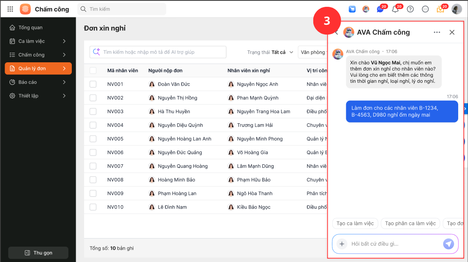468x262 pixels.
Task: Click the plus attachment icon in chat
Action: tap(341, 244)
